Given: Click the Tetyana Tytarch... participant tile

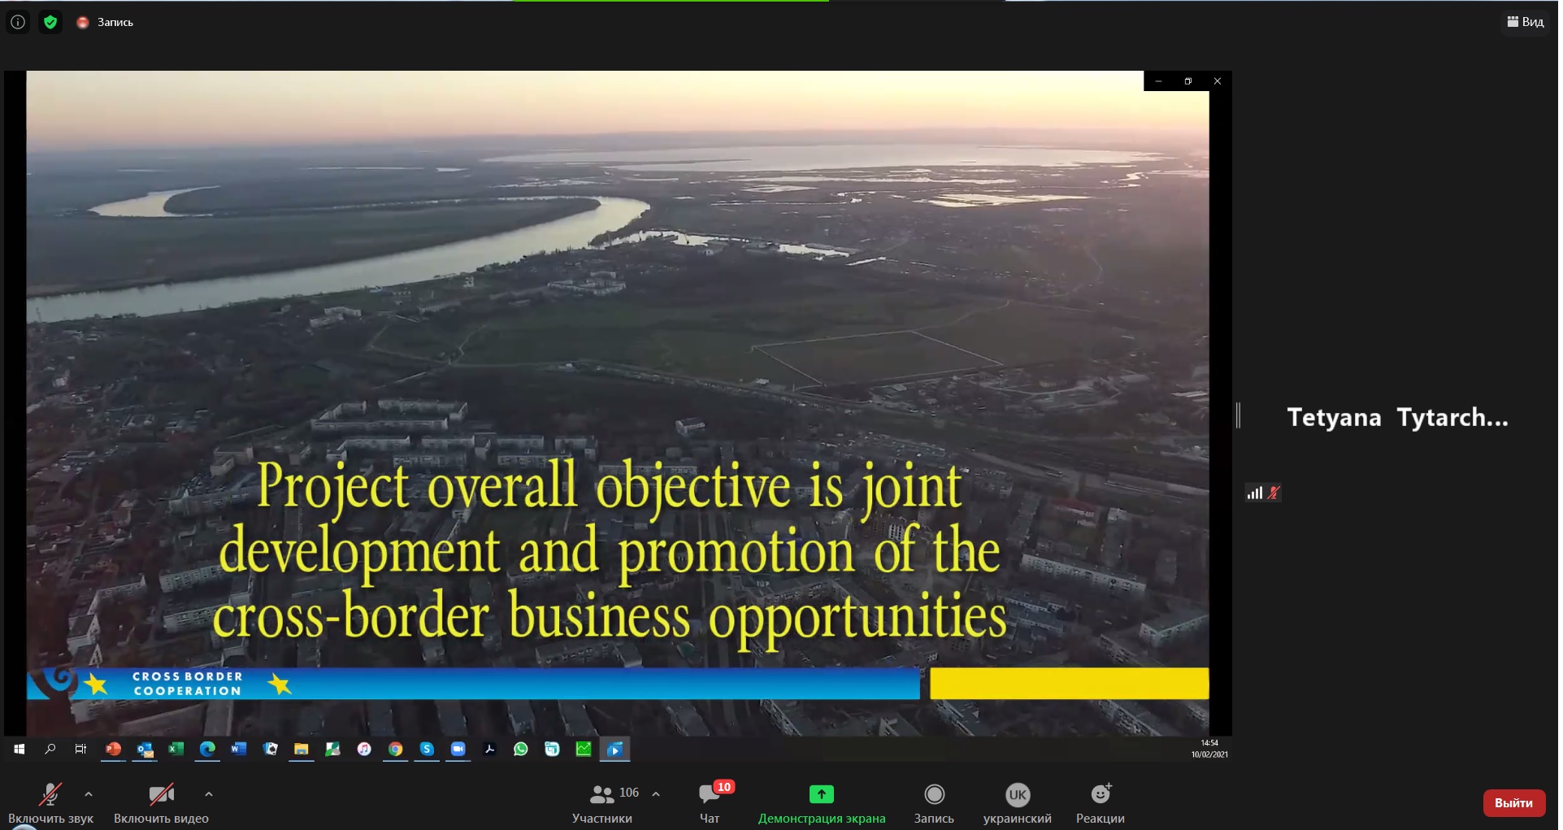Looking at the screenshot, I should coord(1397,418).
